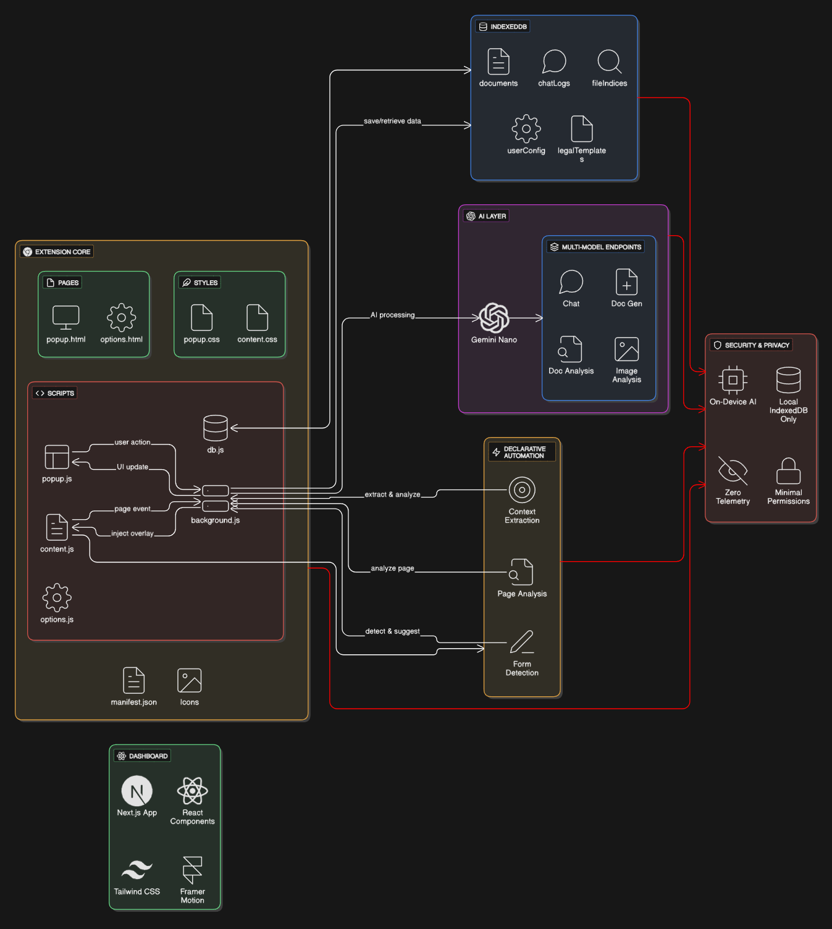
Task: Click the MULTI-MODEL ENDPOINTS group label
Action: (595, 247)
